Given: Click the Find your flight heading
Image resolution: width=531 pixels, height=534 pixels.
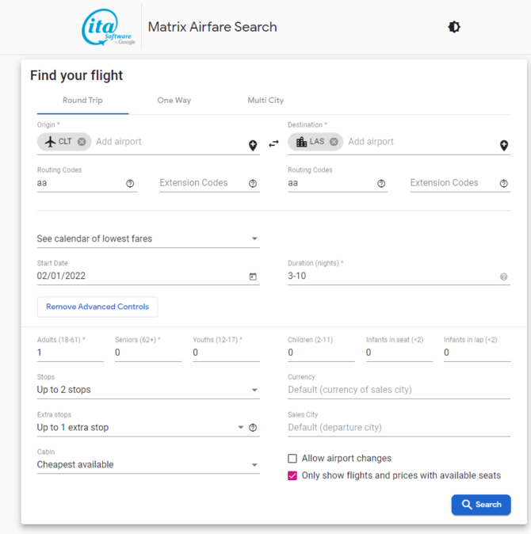Looking at the screenshot, I should tap(76, 75).
